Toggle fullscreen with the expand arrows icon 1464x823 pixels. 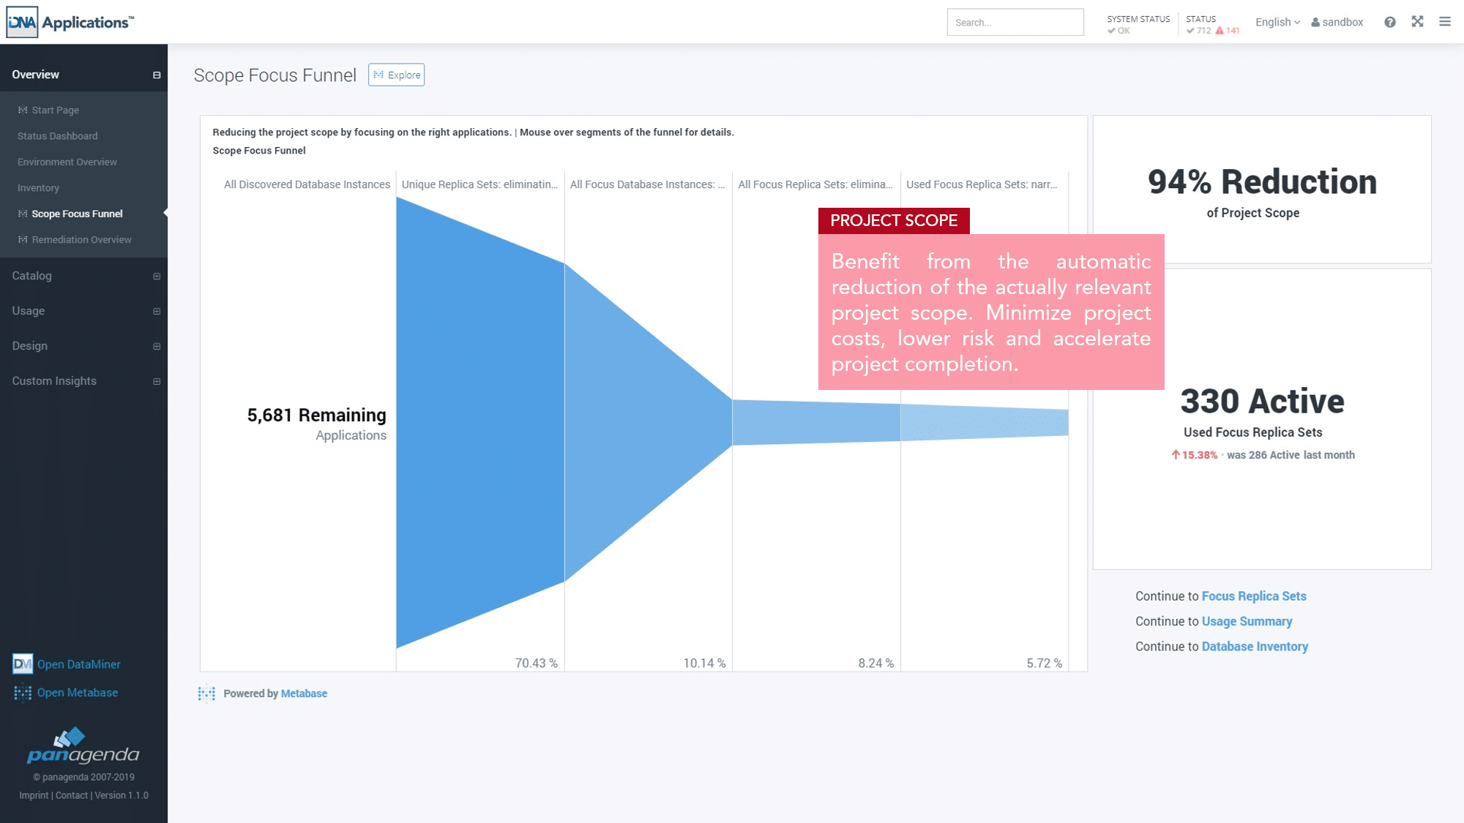click(x=1417, y=22)
